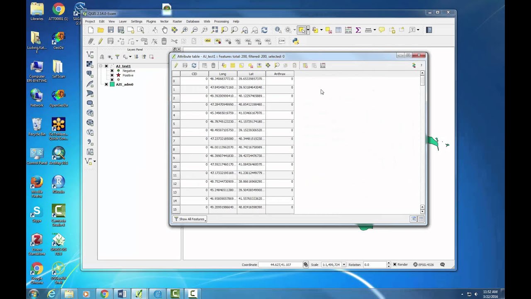Click the coordinate input field
The width and height of the screenshot is (531, 299).
(x=280, y=265)
